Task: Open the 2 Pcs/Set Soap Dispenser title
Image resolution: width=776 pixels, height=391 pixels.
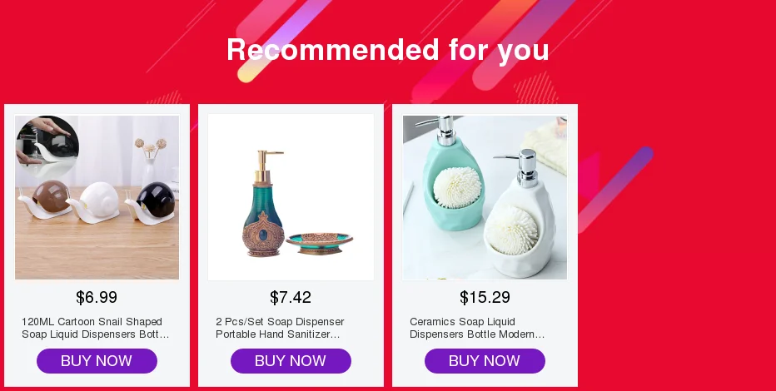Action: coord(280,328)
